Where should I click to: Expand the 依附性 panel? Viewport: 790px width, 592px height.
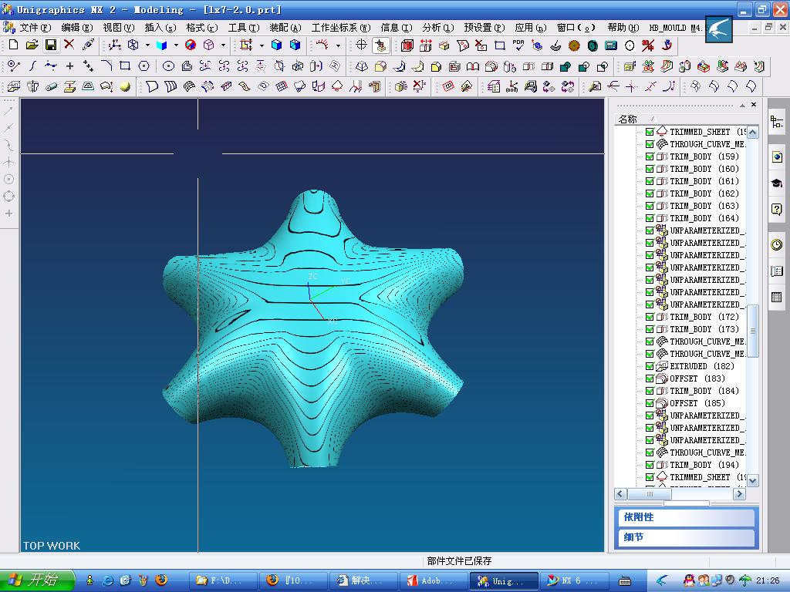686,517
